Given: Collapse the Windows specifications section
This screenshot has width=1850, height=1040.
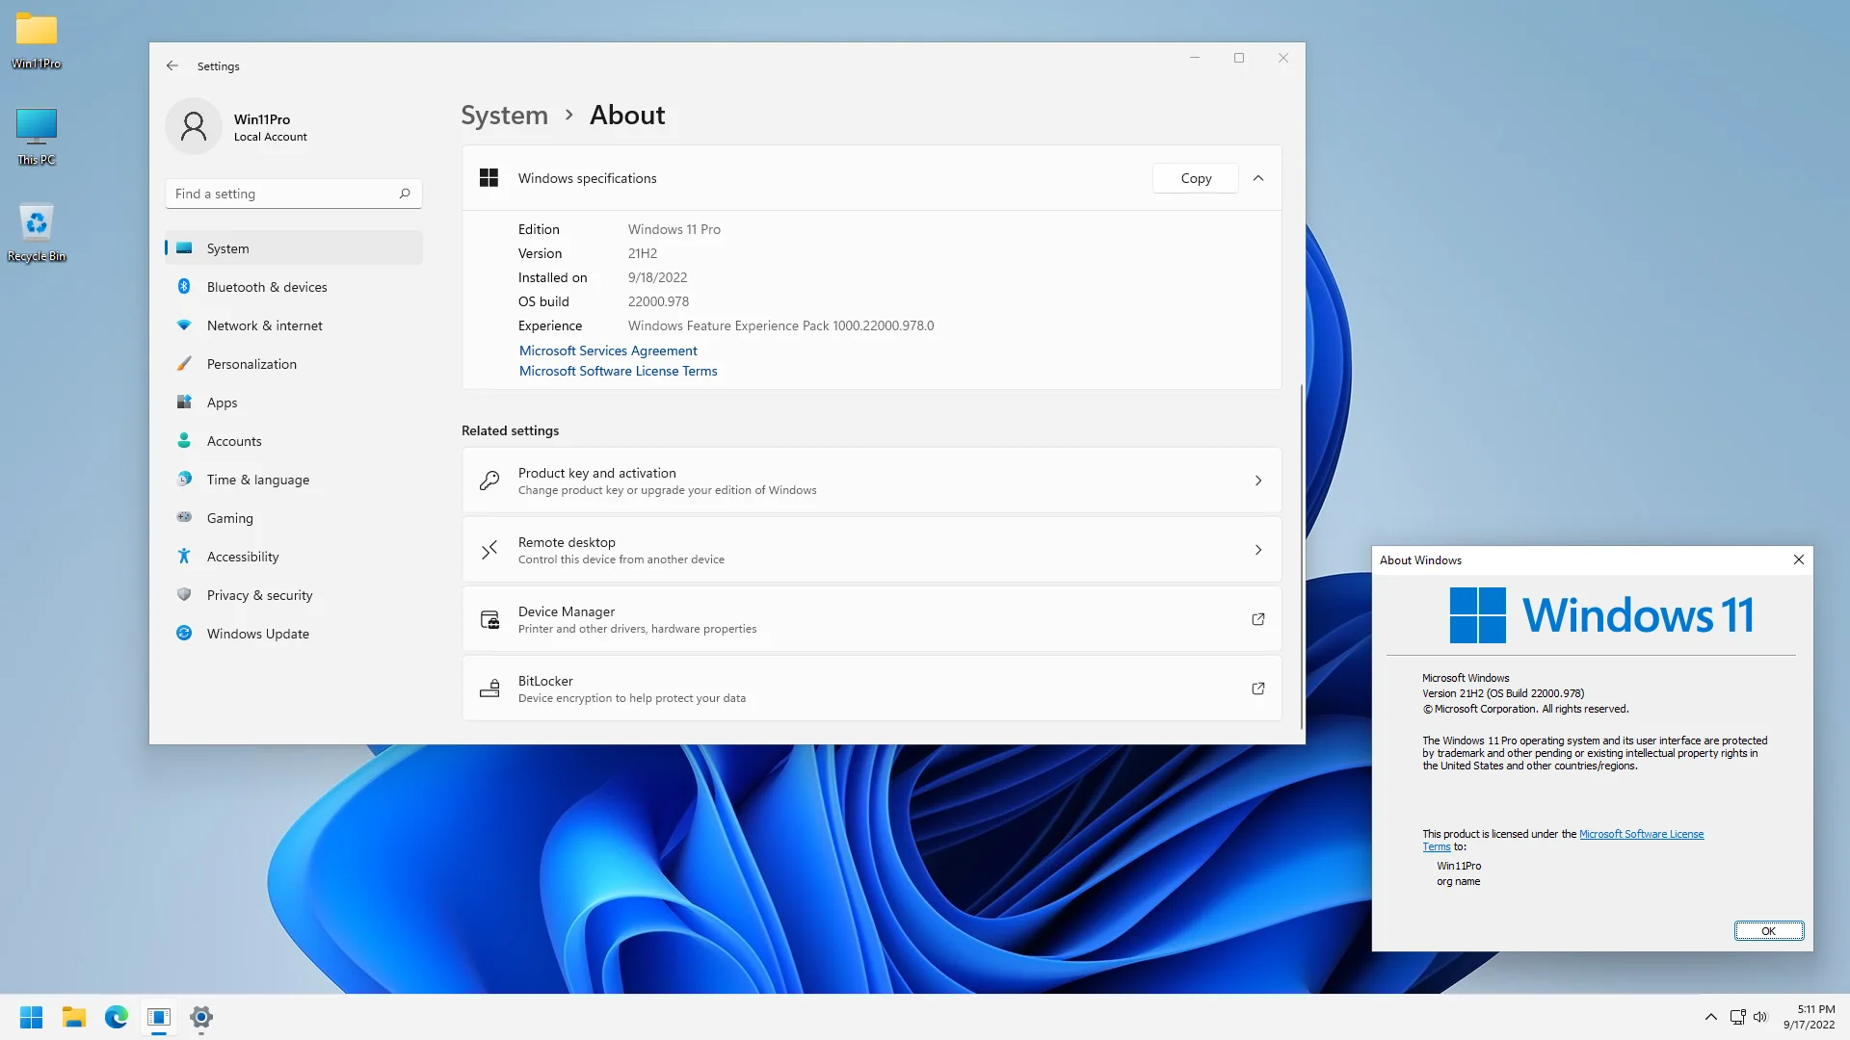Looking at the screenshot, I should 1257,178.
